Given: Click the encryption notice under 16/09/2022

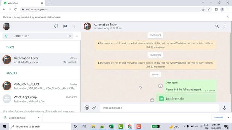Looking at the screenshot, I should point(156,65).
